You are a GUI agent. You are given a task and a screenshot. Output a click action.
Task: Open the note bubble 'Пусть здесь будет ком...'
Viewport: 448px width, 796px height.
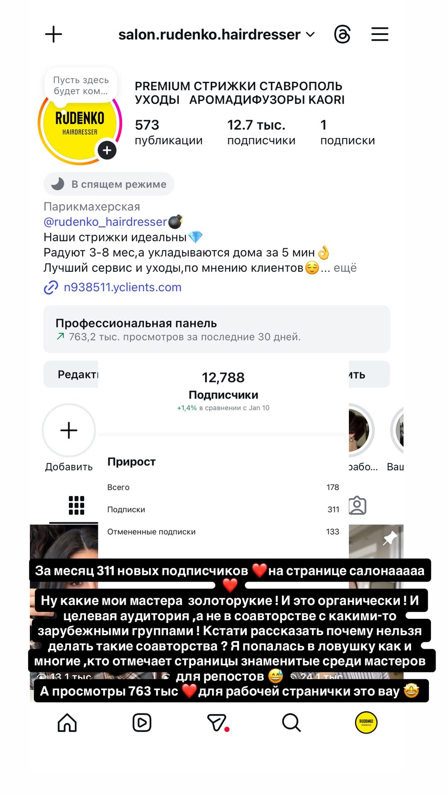(81, 85)
